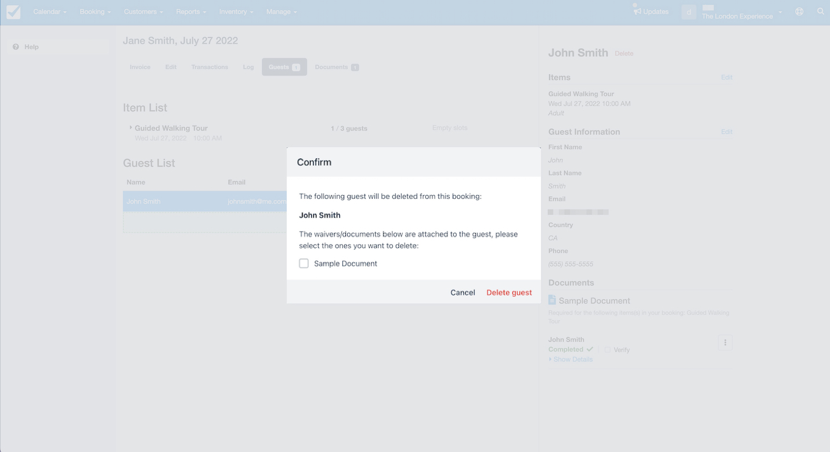Image resolution: width=830 pixels, height=452 pixels.
Task: Open search magnifier icon
Action: tap(821, 12)
